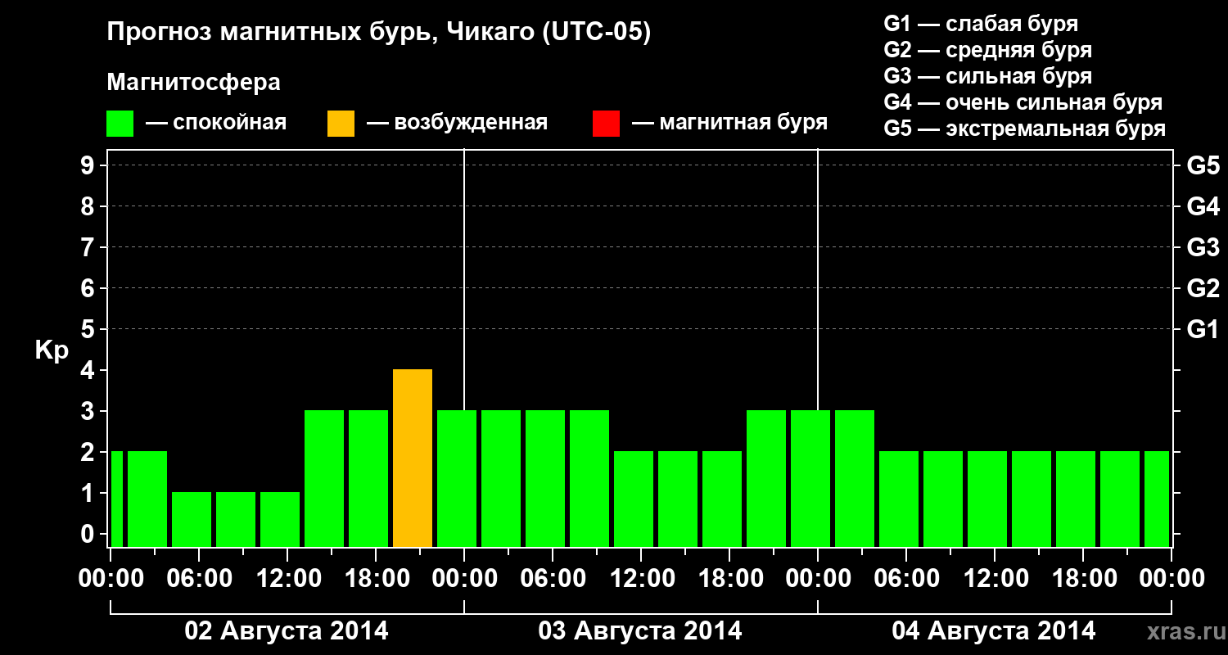Image resolution: width=1228 pixels, height=655 pixels.
Task: Select the orange Kp 4 bar
Action: (413, 458)
